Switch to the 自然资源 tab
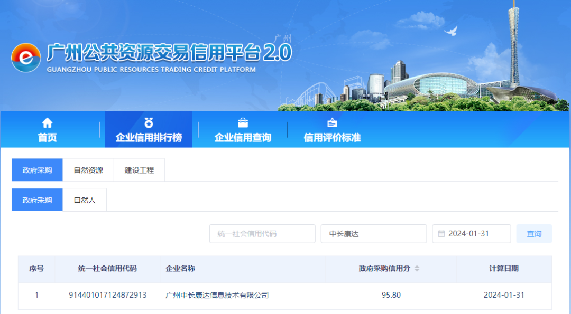Screen dimensions: 571x314 [88, 170]
